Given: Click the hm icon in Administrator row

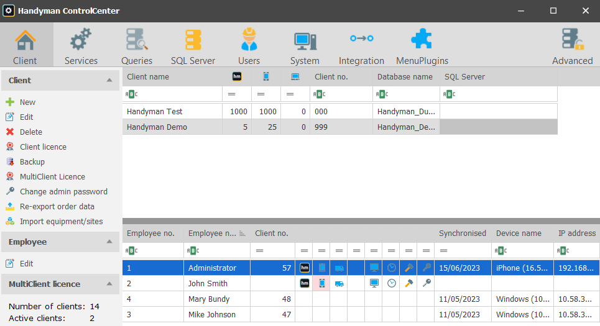Looking at the screenshot, I should point(305,268).
